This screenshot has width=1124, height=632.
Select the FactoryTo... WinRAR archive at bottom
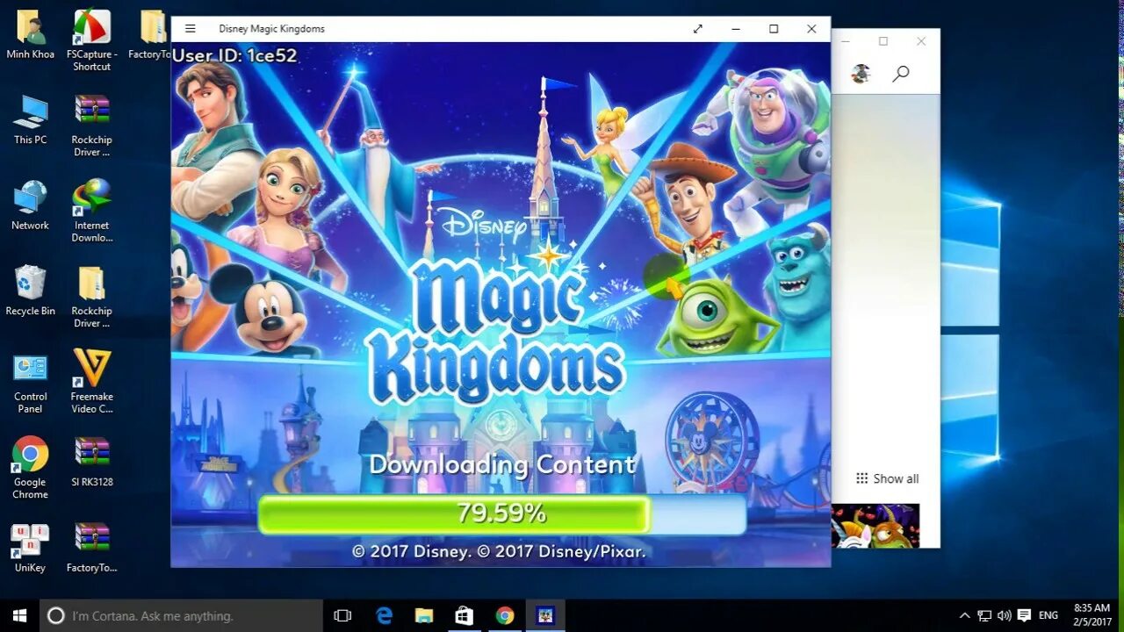92,548
